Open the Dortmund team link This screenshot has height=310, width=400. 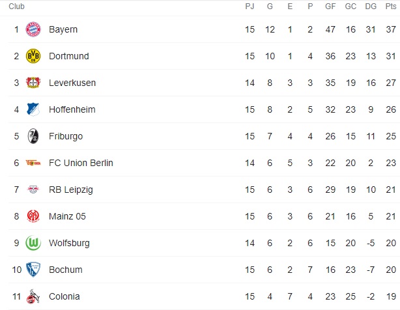click(68, 56)
